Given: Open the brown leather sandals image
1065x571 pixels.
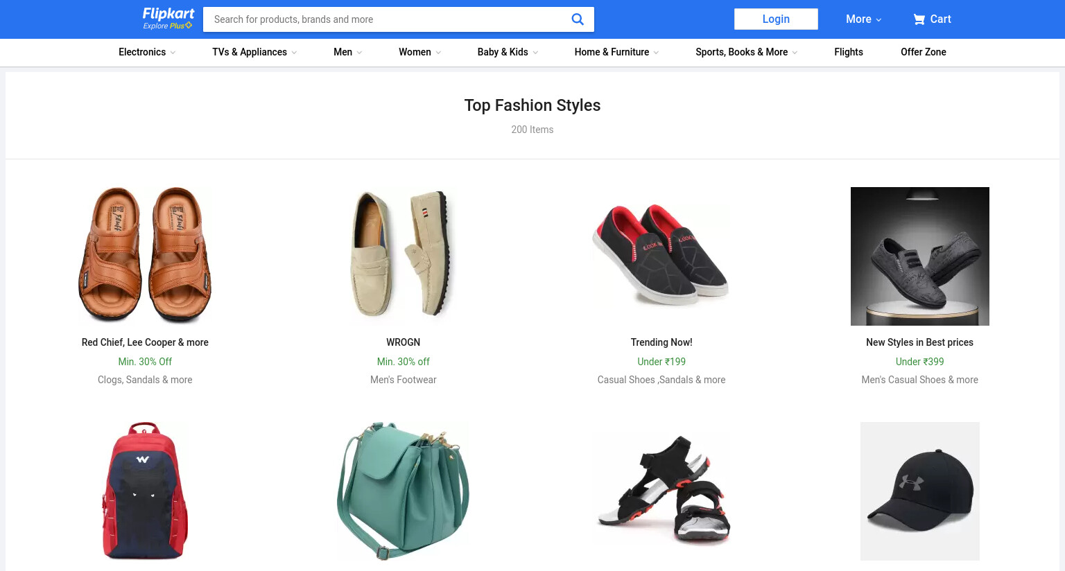Looking at the screenshot, I should click(x=145, y=256).
